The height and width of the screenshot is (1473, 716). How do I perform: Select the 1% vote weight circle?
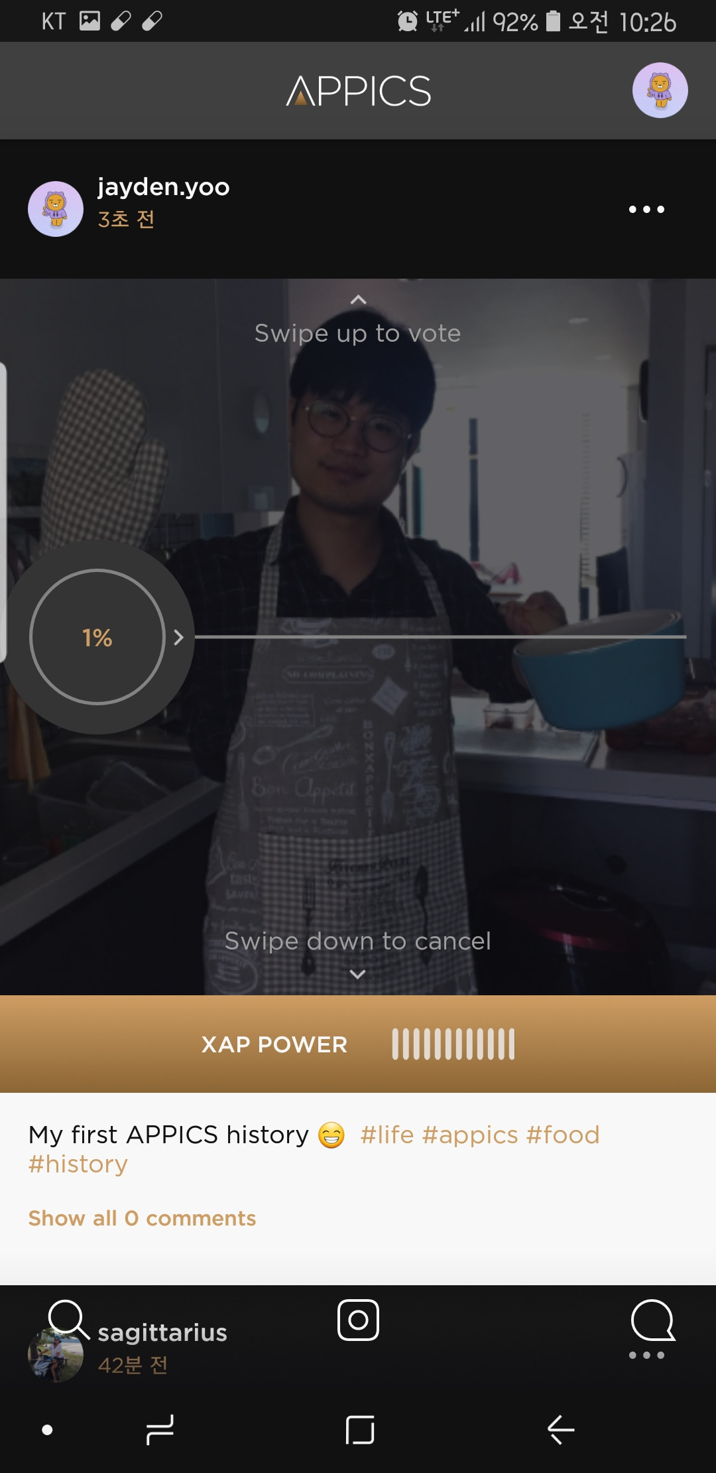point(97,637)
